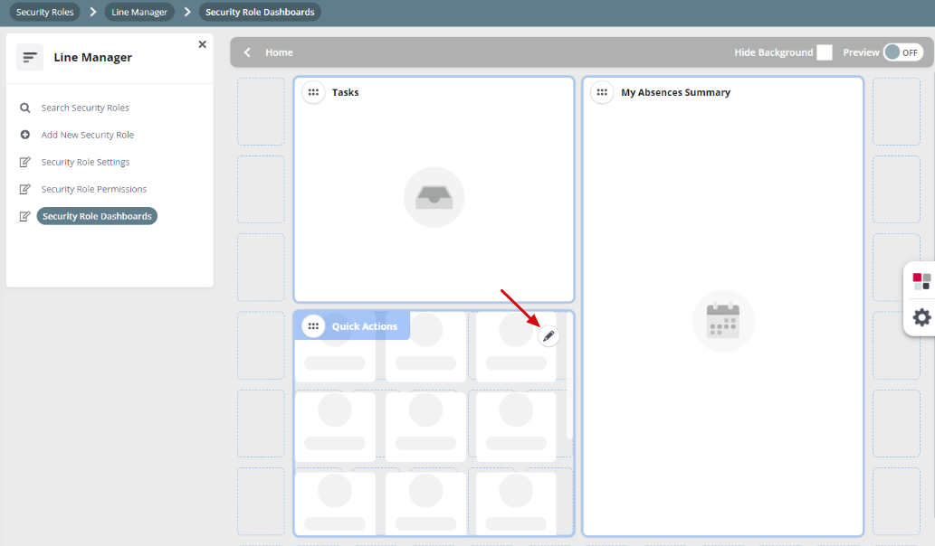Click the My Absences Summary grip icon

602,92
